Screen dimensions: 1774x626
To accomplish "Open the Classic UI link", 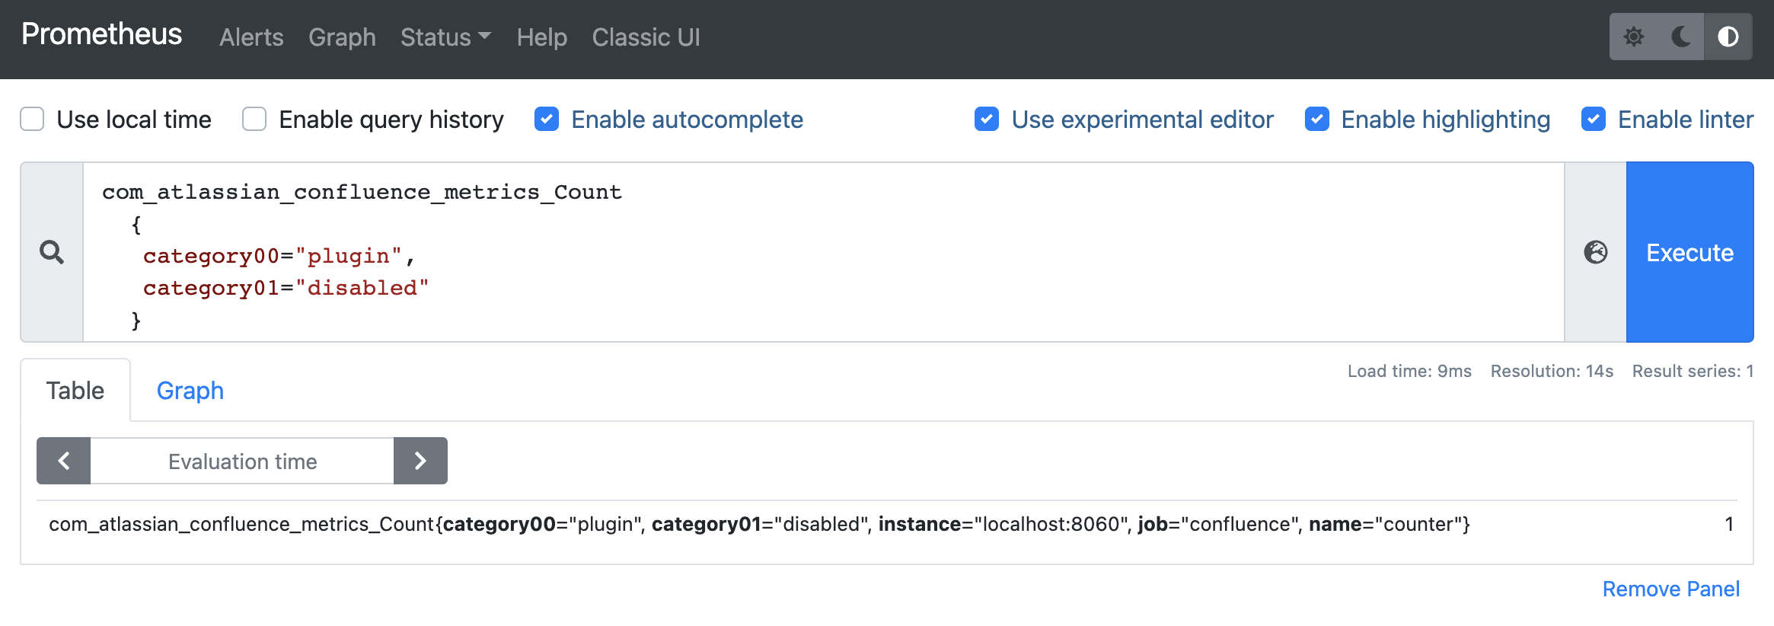I will coord(646,37).
